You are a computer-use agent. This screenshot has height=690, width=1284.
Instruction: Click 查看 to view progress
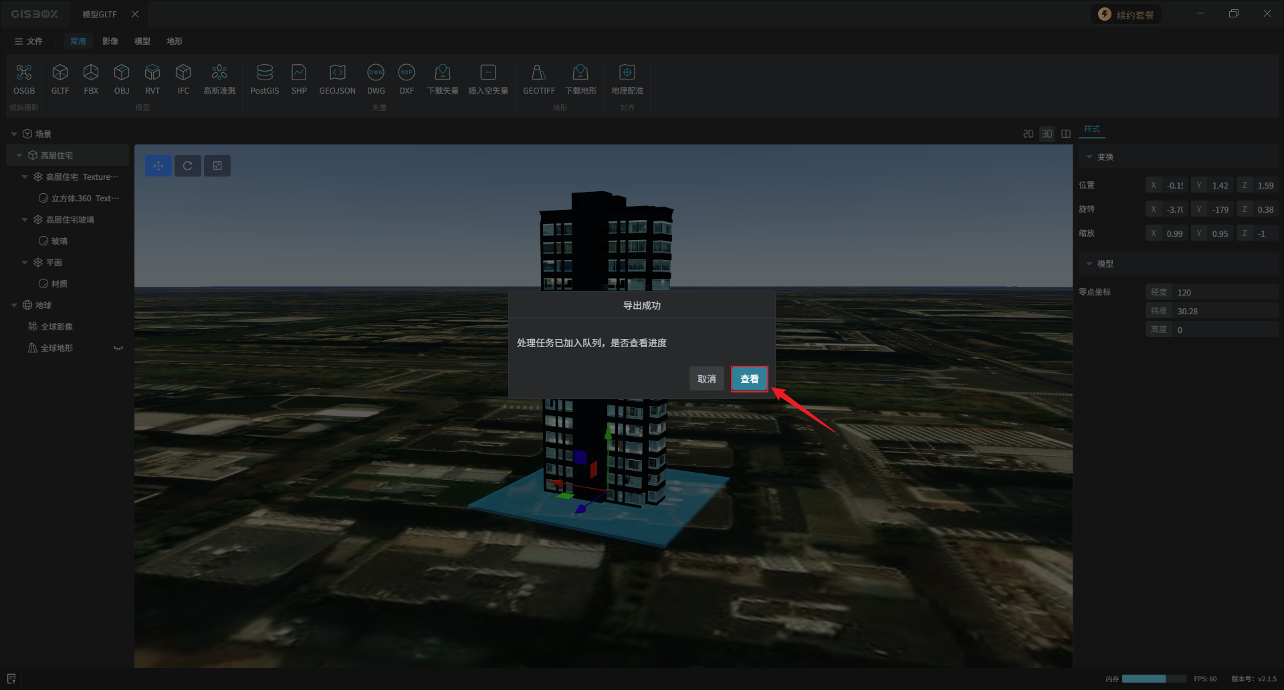click(x=749, y=379)
